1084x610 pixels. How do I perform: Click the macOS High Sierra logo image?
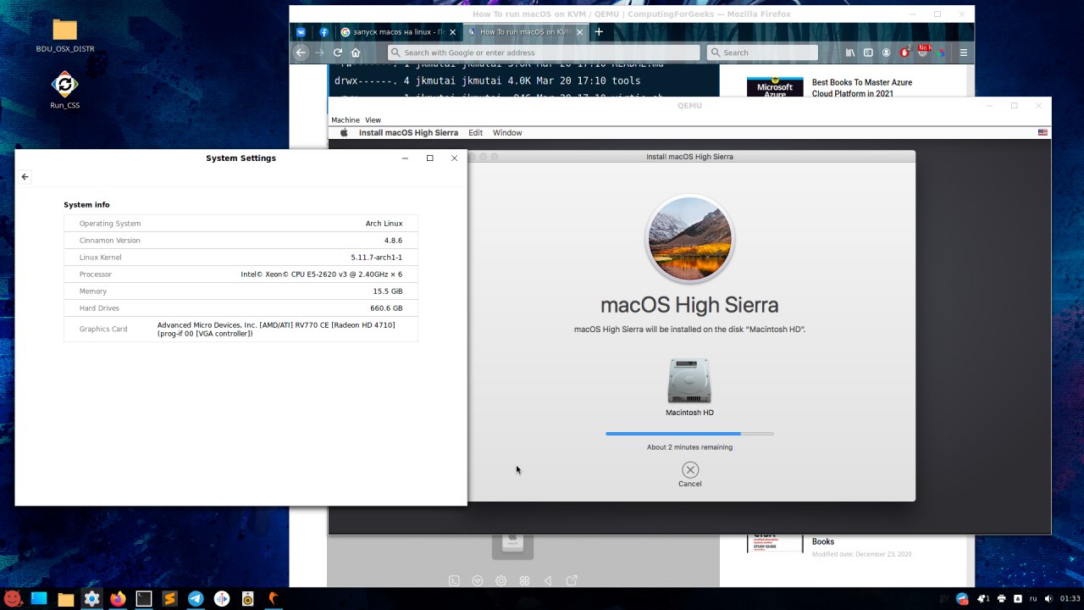689,239
